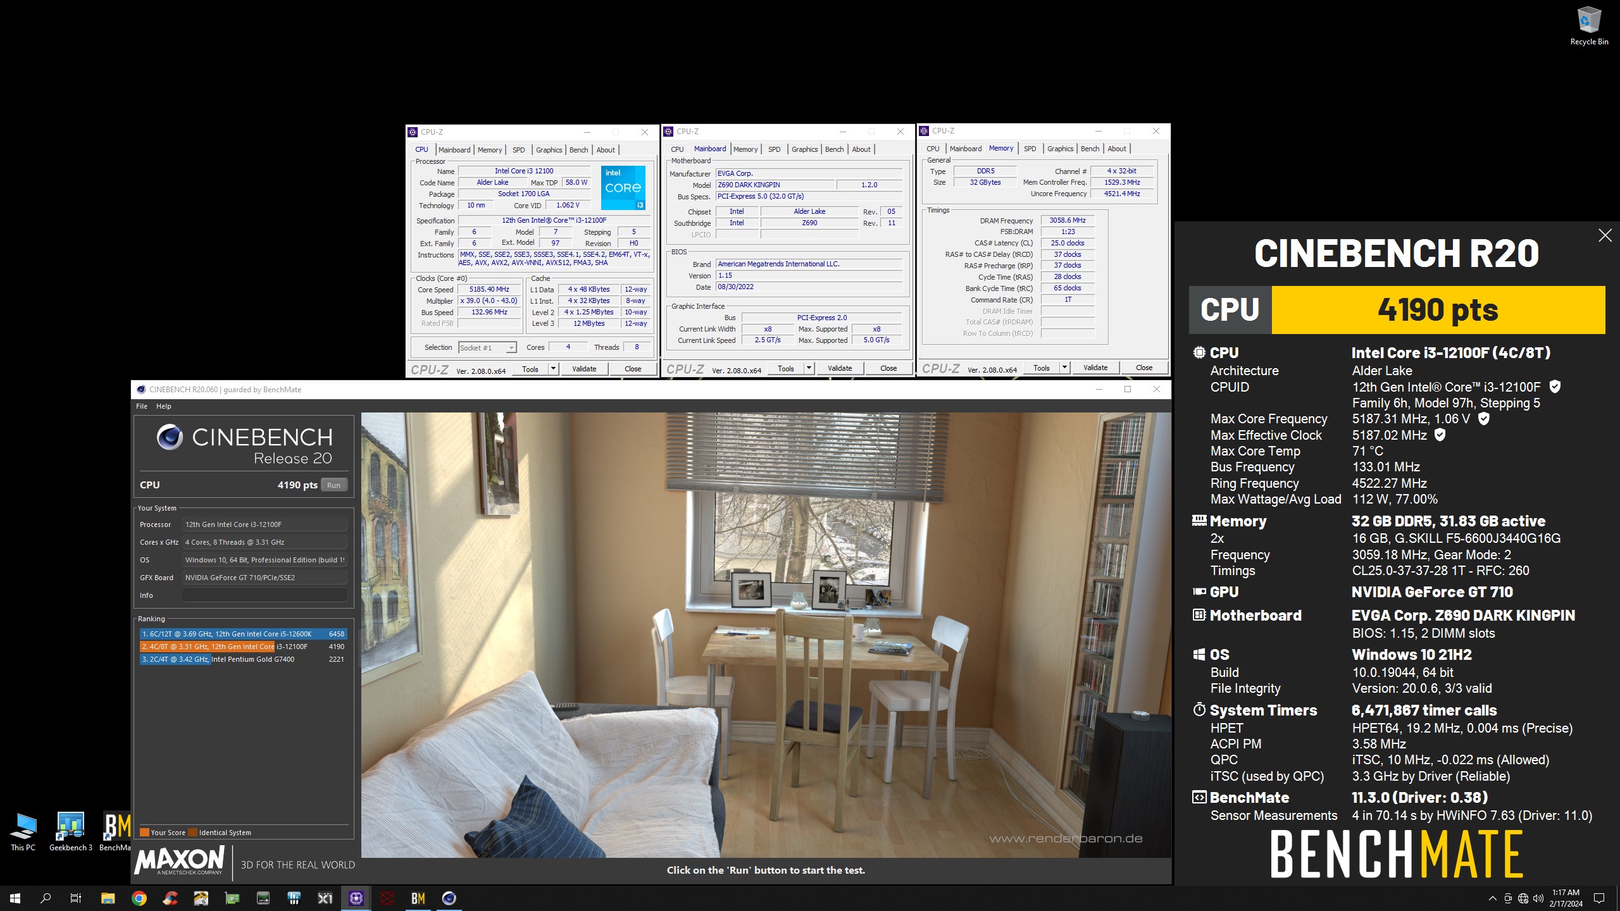Open the yellow caliper app in taskbar

pos(201,898)
